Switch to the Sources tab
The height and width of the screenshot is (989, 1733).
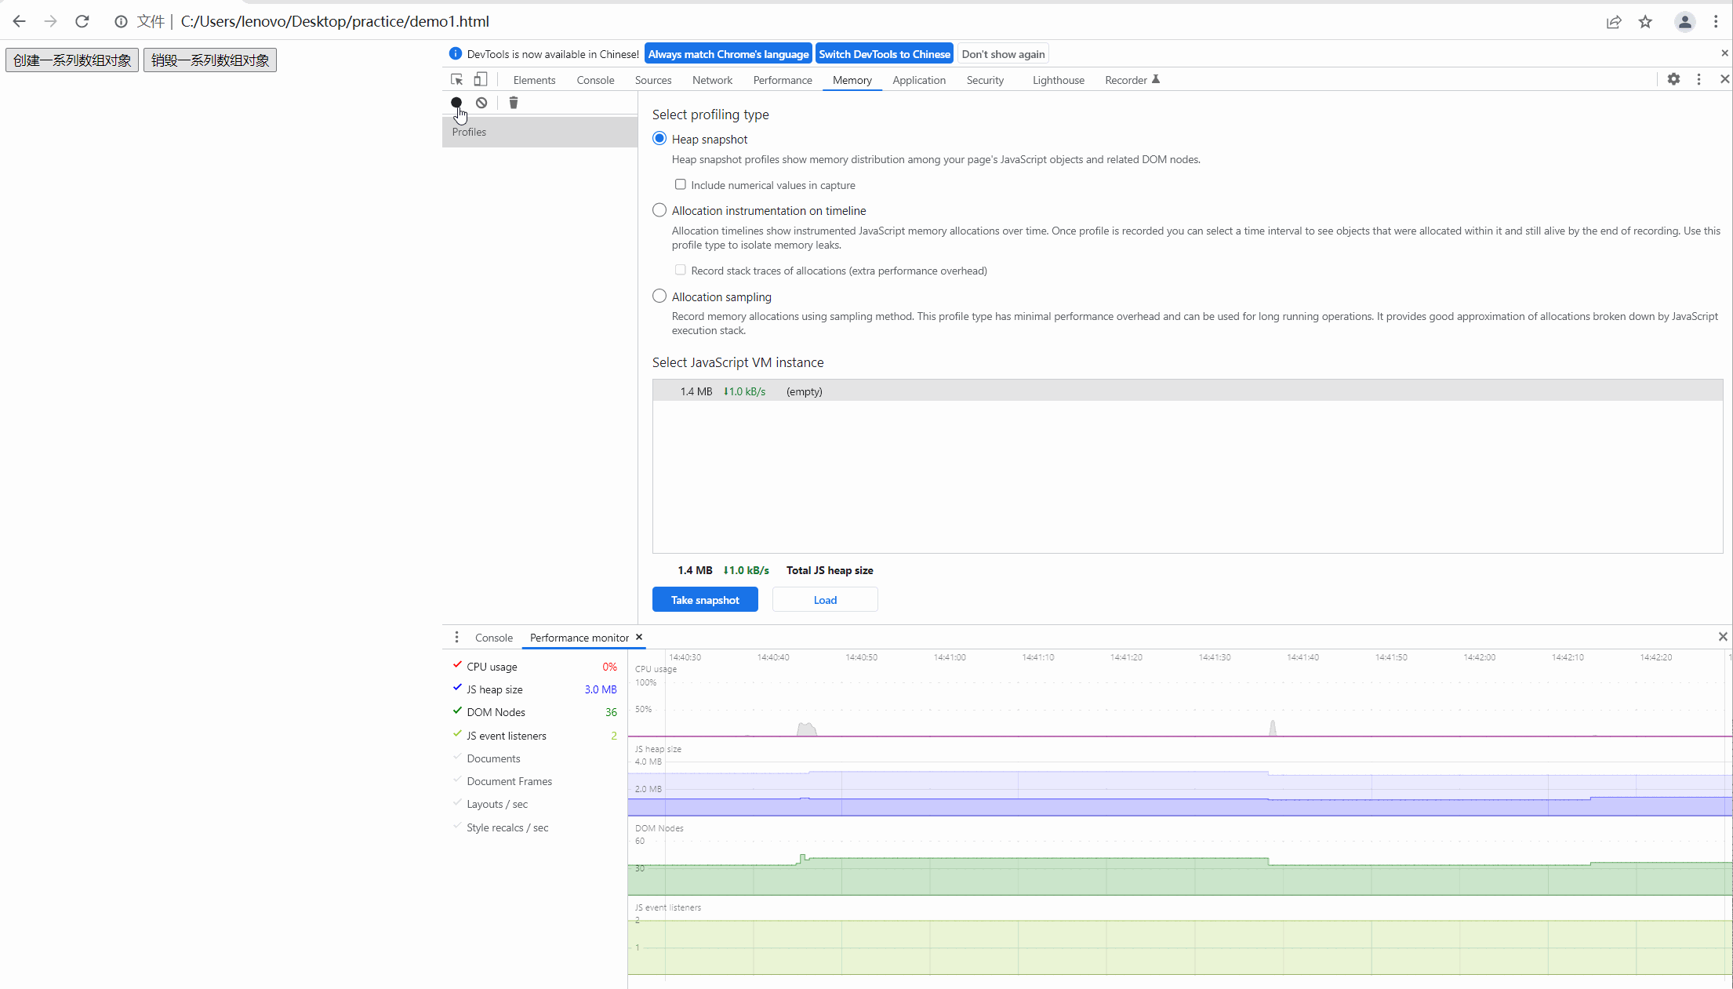(653, 80)
